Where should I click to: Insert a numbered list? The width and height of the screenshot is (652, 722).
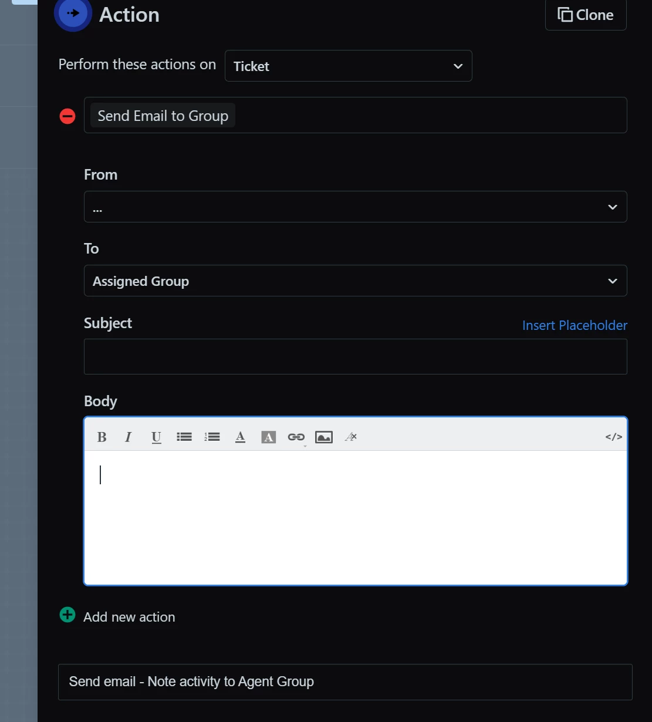click(212, 437)
